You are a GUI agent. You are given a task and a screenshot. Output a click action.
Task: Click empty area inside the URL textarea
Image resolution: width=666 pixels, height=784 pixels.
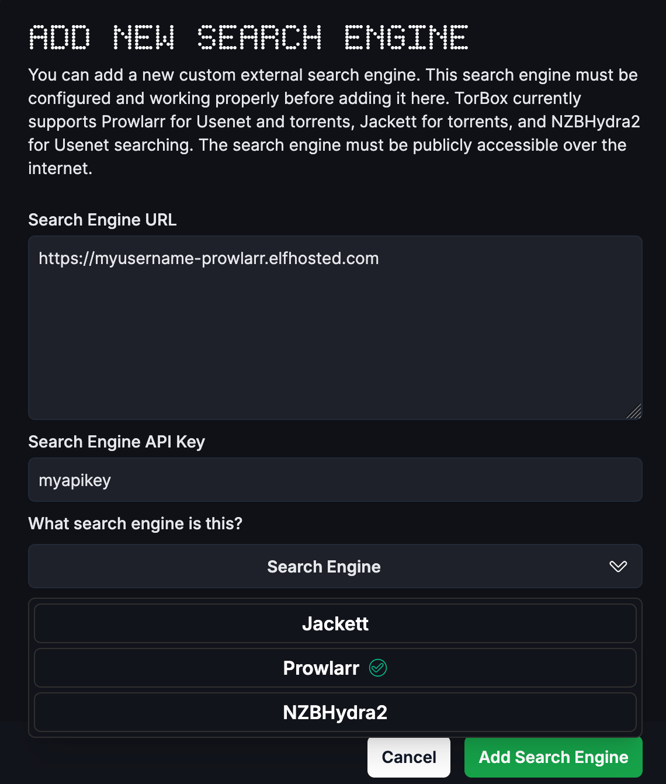[335, 351]
